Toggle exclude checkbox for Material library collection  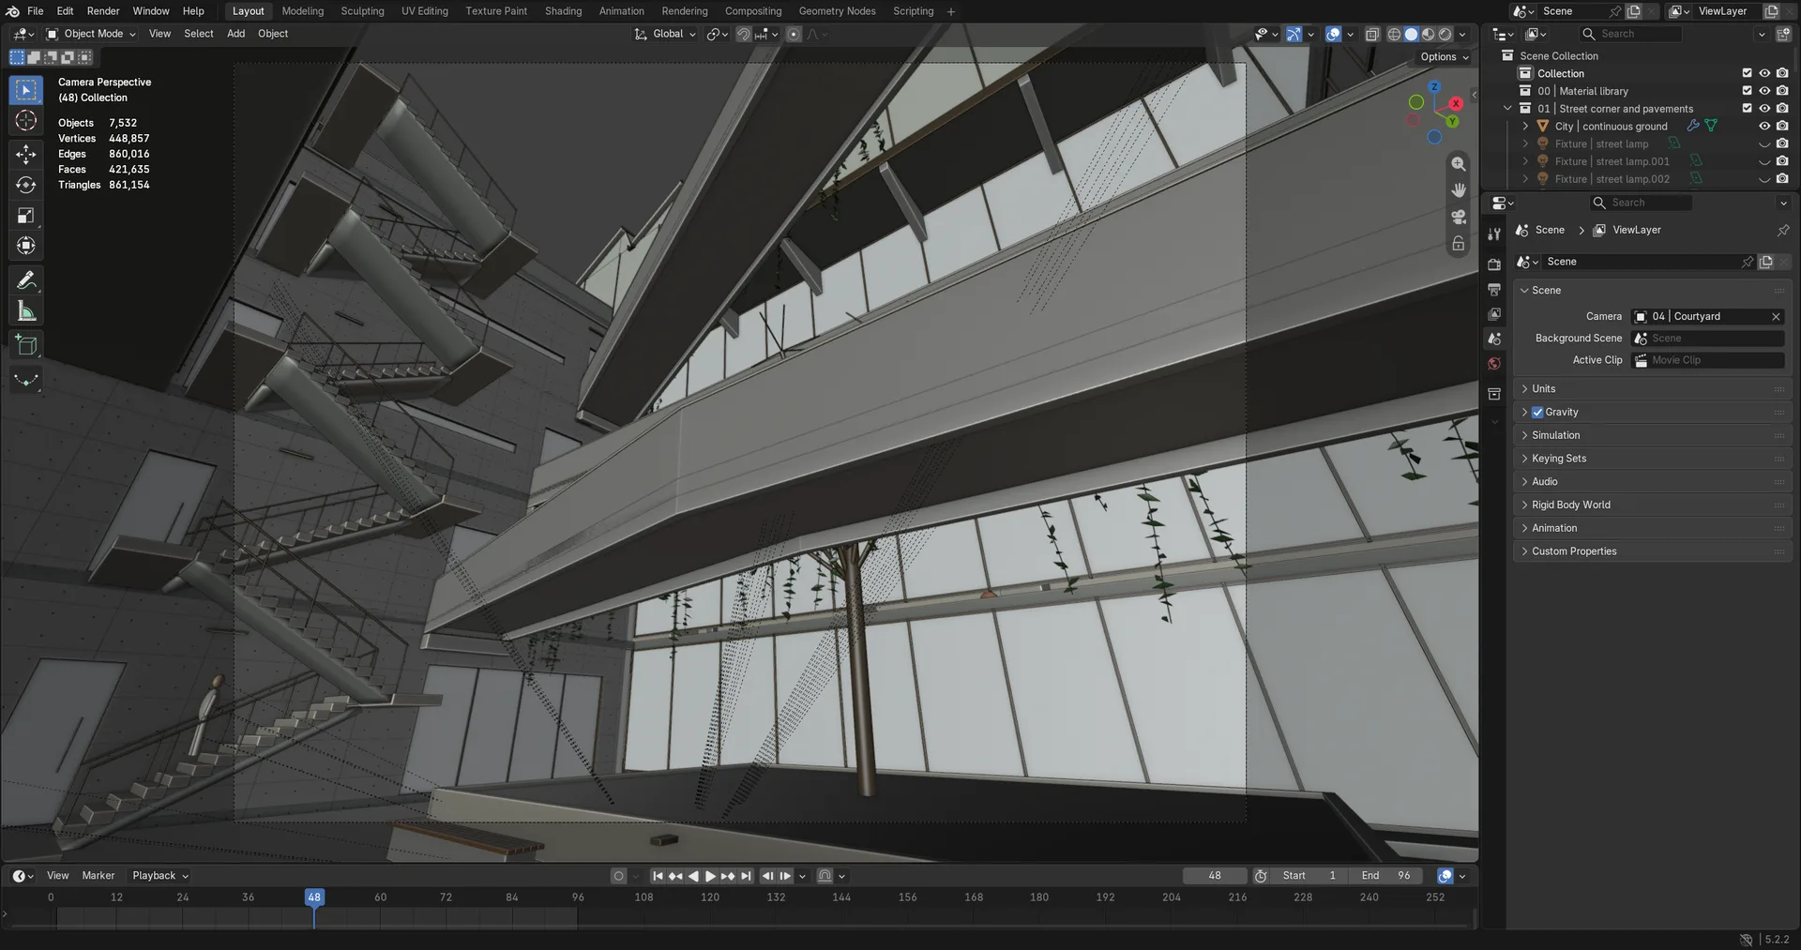(x=1747, y=91)
